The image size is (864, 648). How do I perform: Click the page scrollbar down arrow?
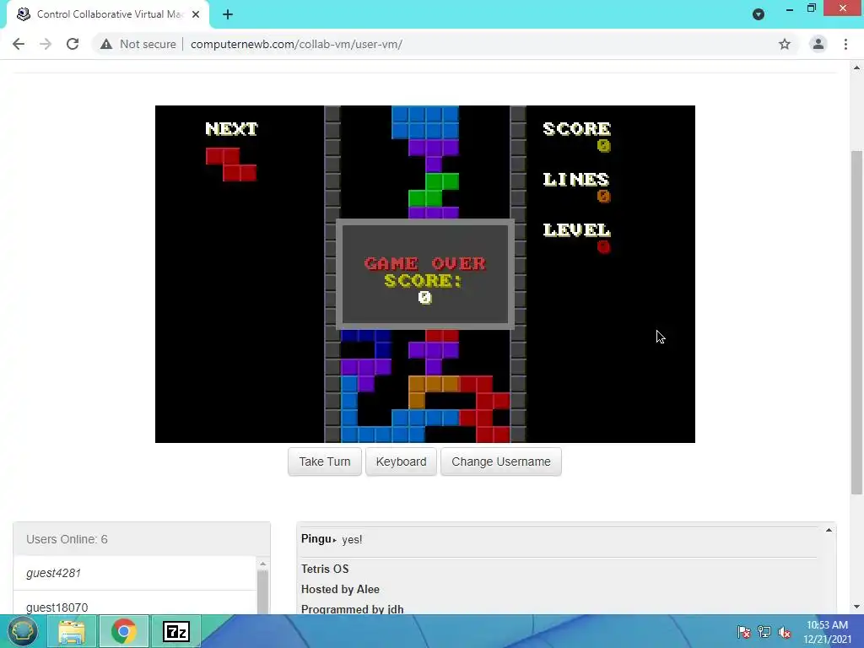856,607
